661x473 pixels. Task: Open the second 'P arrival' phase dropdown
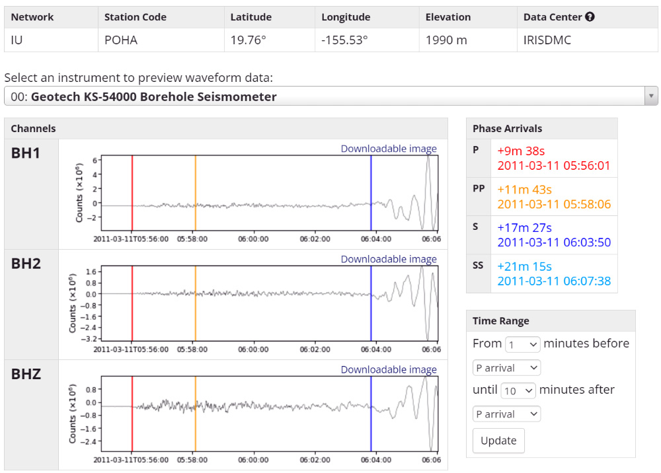pyautogui.click(x=506, y=414)
